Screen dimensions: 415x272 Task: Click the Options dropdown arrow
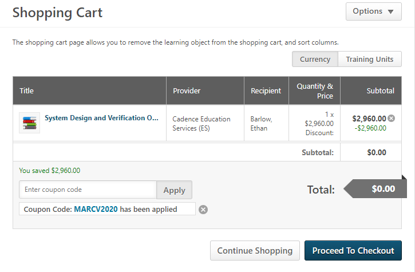pos(390,11)
